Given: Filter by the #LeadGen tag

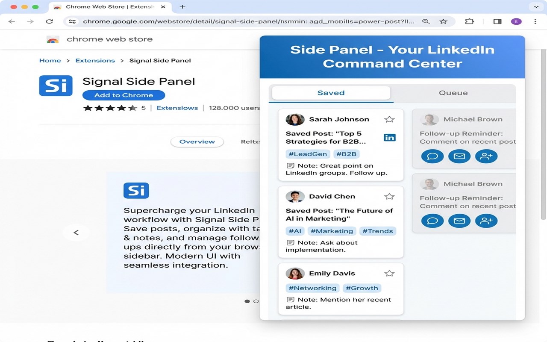Looking at the screenshot, I should [x=308, y=154].
